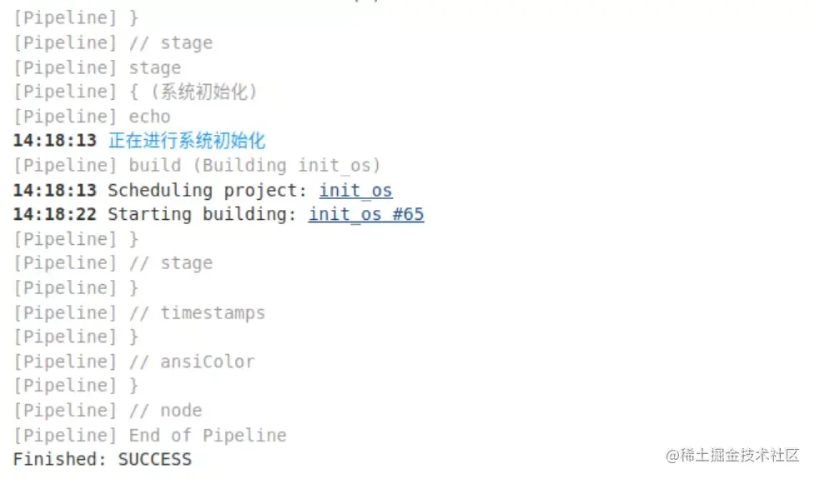The width and height of the screenshot is (815, 479).
Task: Click the 14:18:22 timestamp
Action: 54,214
